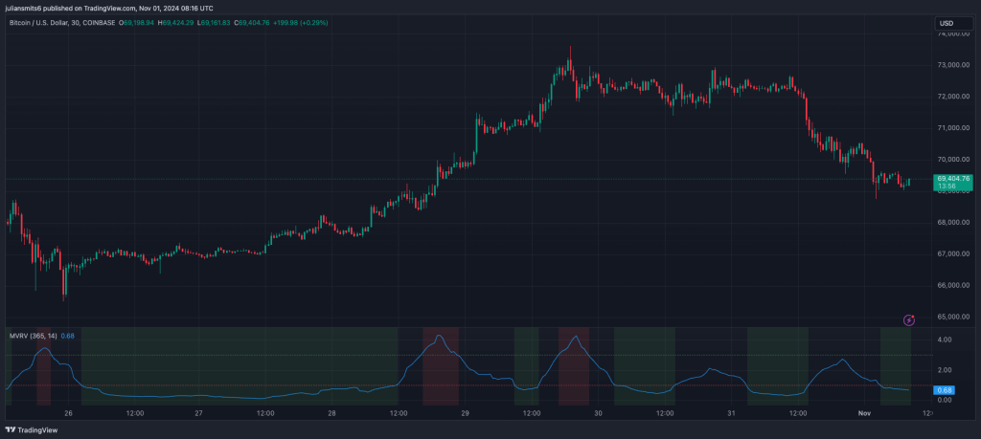Click the 68,000.00 price axis label
981x439 pixels.
pyautogui.click(x=953, y=222)
